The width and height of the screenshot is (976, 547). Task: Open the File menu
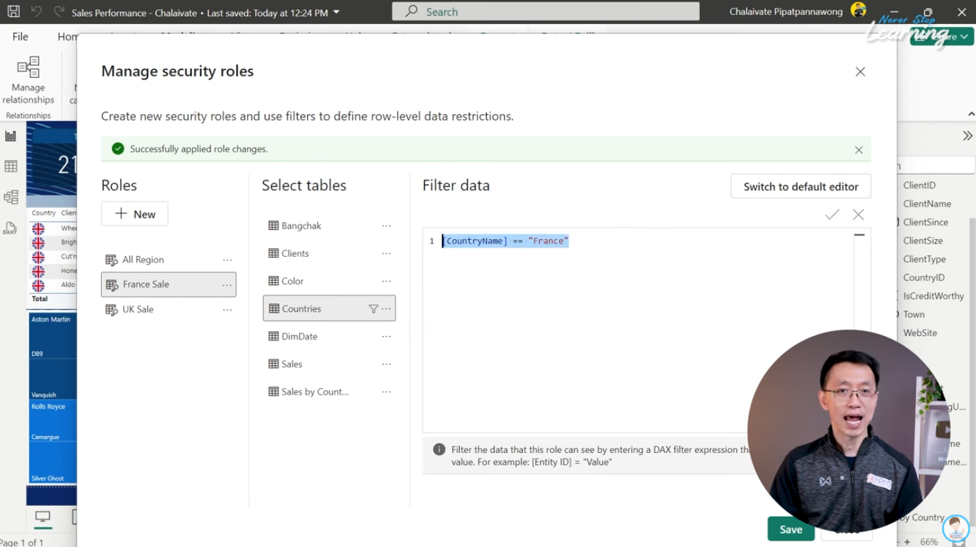point(18,36)
